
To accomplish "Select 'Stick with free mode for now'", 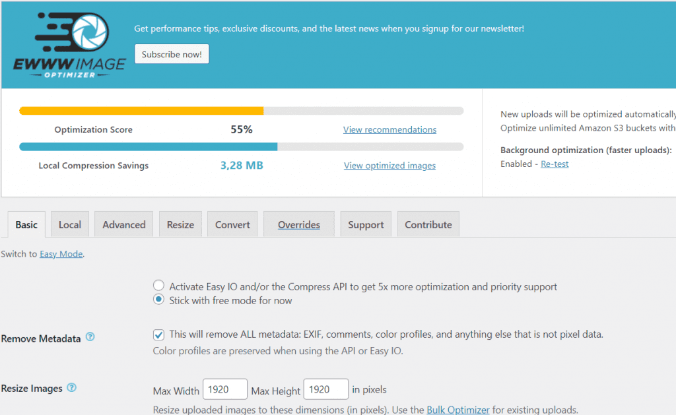I will [x=158, y=299].
